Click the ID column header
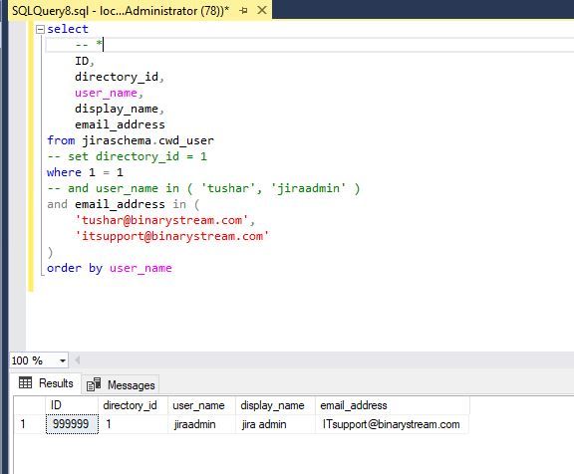Image resolution: width=574 pixels, height=474 pixels. pos(72,405)
